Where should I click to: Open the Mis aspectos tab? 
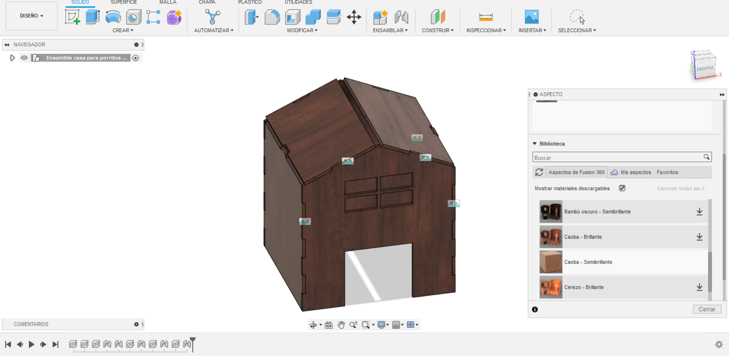click(635, 172)
